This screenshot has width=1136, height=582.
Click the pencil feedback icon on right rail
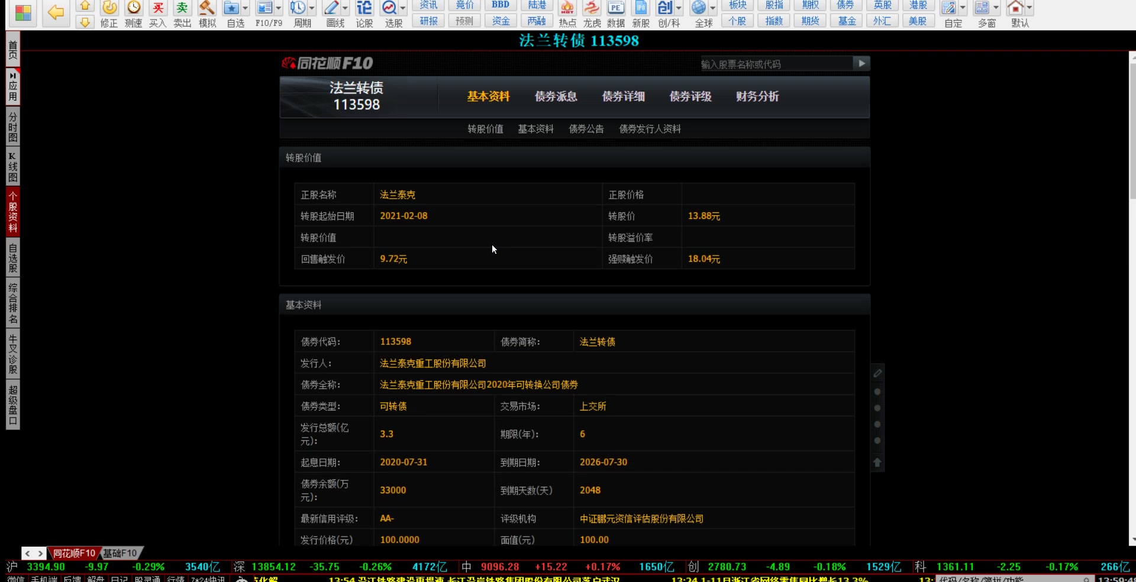click(877, 373)
